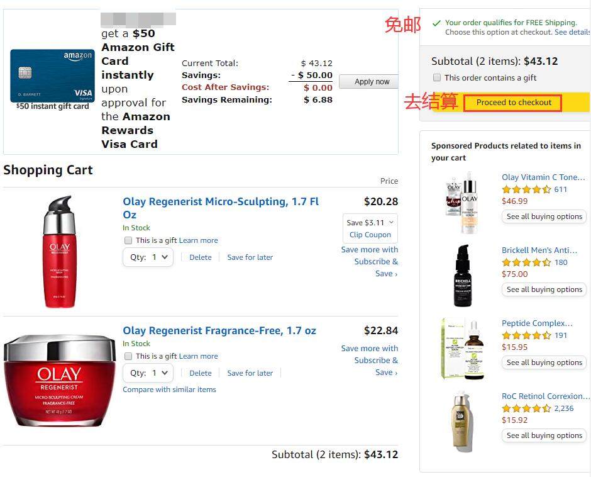The width and height of the screenshot is (591, 477).
Task: Click the Brickell Men's Anti sponsored product image
Action: pyautogui.click(x=463, y=276)
